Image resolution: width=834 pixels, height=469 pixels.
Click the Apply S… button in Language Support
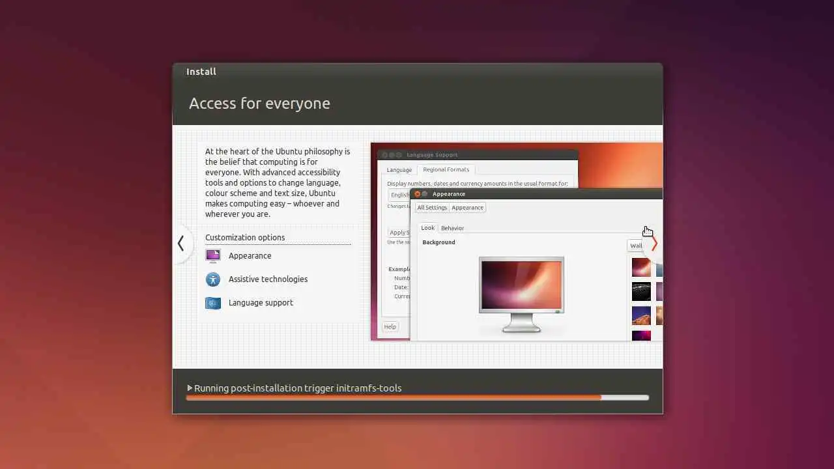399,233
